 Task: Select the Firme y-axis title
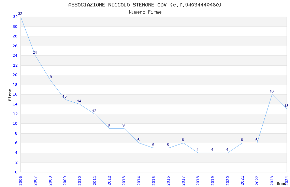[x=10, y=95]
